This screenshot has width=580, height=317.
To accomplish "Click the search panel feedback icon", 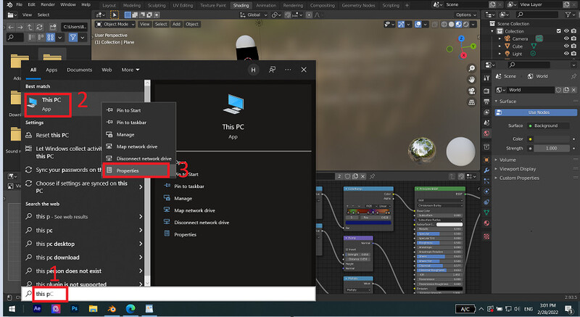I will [273, 70].
